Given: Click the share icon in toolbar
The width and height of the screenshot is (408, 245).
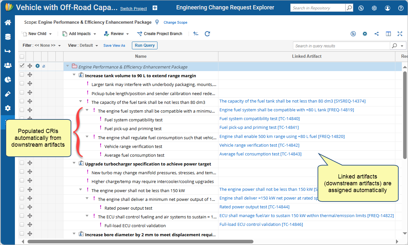Looking at the screenshot, I should pyautogui.click(x=377, y=34).
